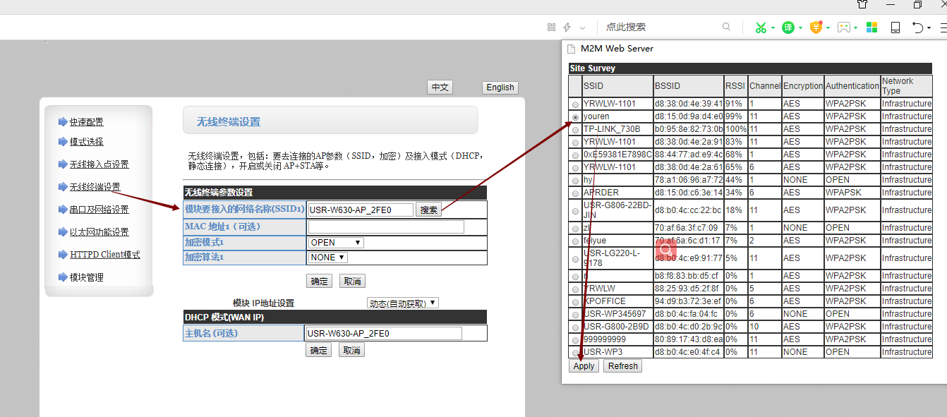
Task: Open the green translate tool icon
Action: pos(788,28)
